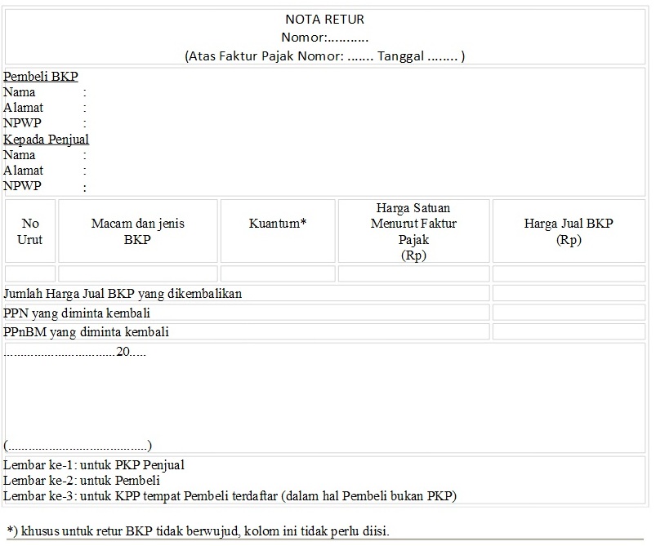This screenshot has height=546, width=656.
Task: Click the Nomor field in header
Action: (x=324, y=38)
